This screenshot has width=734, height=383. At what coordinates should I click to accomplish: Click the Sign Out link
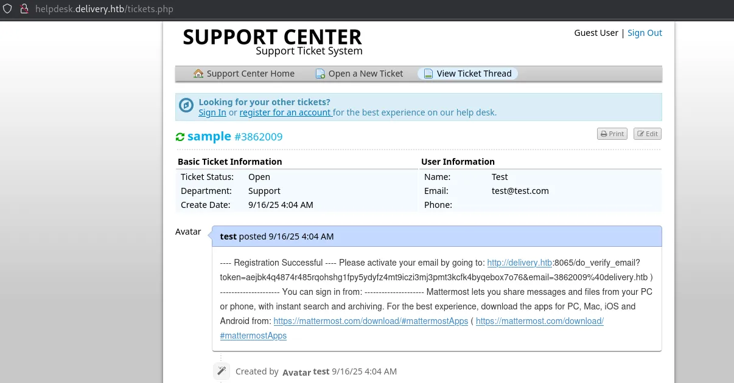pyautogui.click(x=645, y=33)
